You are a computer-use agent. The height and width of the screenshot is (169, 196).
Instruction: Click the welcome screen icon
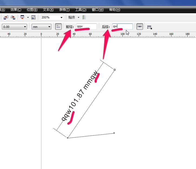[x=33, y=17]
